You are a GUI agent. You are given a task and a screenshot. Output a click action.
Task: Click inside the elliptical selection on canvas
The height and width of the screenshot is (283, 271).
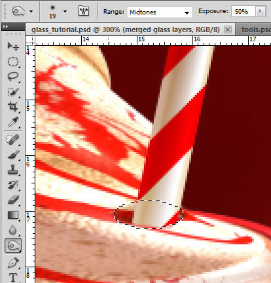tap(149, 214)
